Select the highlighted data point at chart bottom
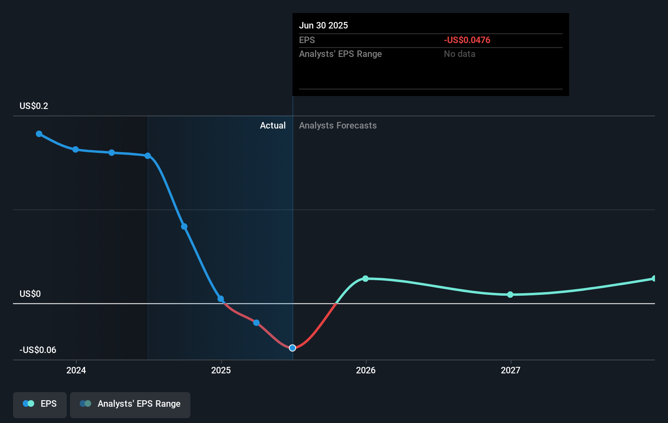The image size is (668, 423). tap(292, 348)
